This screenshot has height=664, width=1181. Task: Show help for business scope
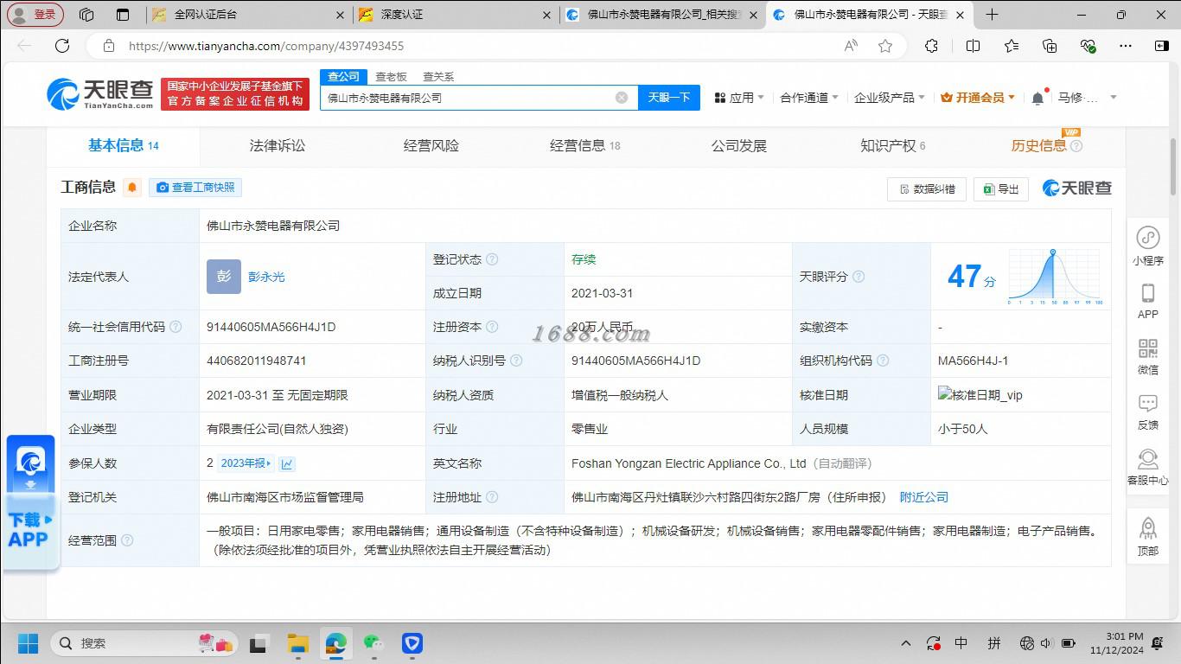(127, 540)
